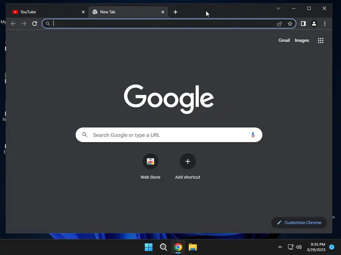Show hidden system tray icons
The image size is (341, 255).
coord(280,247)
